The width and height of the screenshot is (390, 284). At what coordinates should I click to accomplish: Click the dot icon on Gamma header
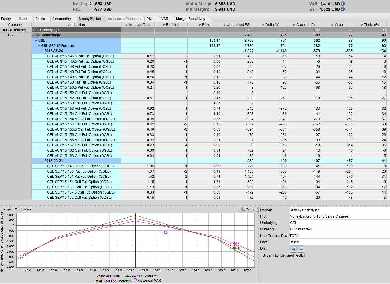pos(294,25)
